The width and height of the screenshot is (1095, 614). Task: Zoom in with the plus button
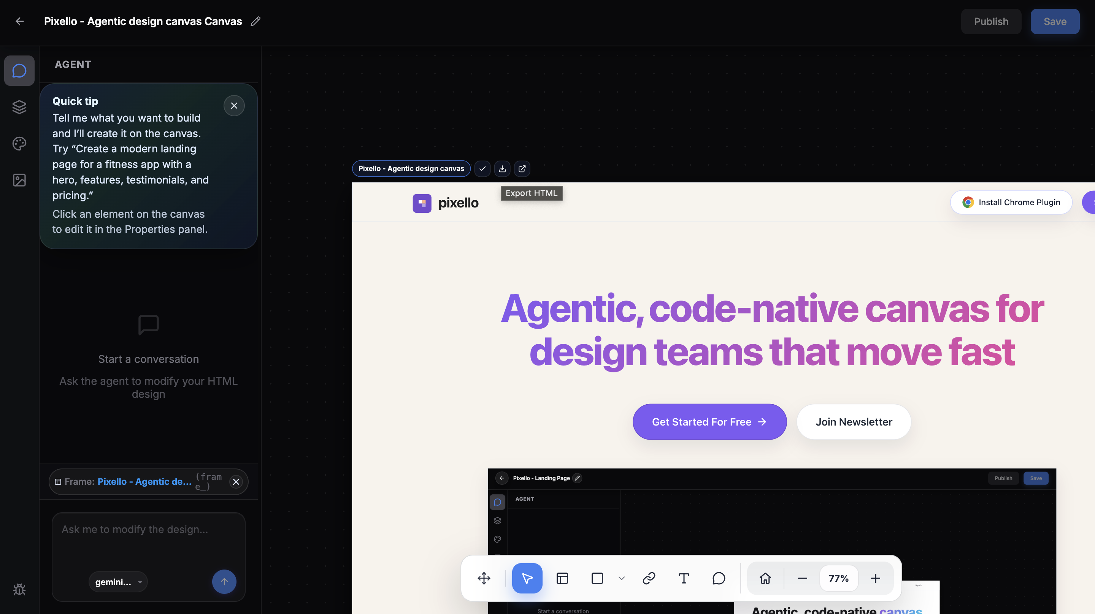pyautogui.click(x=875, y=578)
